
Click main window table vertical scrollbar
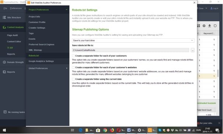coord(218,73)
